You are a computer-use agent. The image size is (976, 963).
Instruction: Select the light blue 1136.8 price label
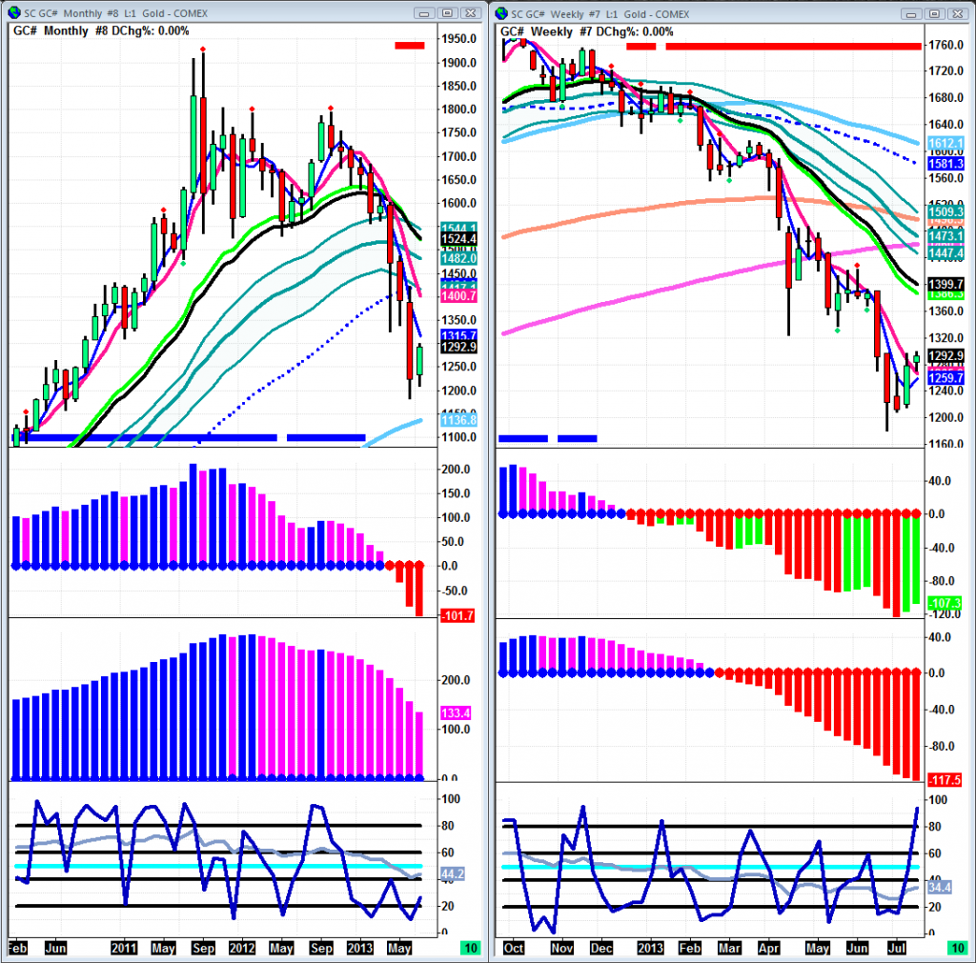458,419
